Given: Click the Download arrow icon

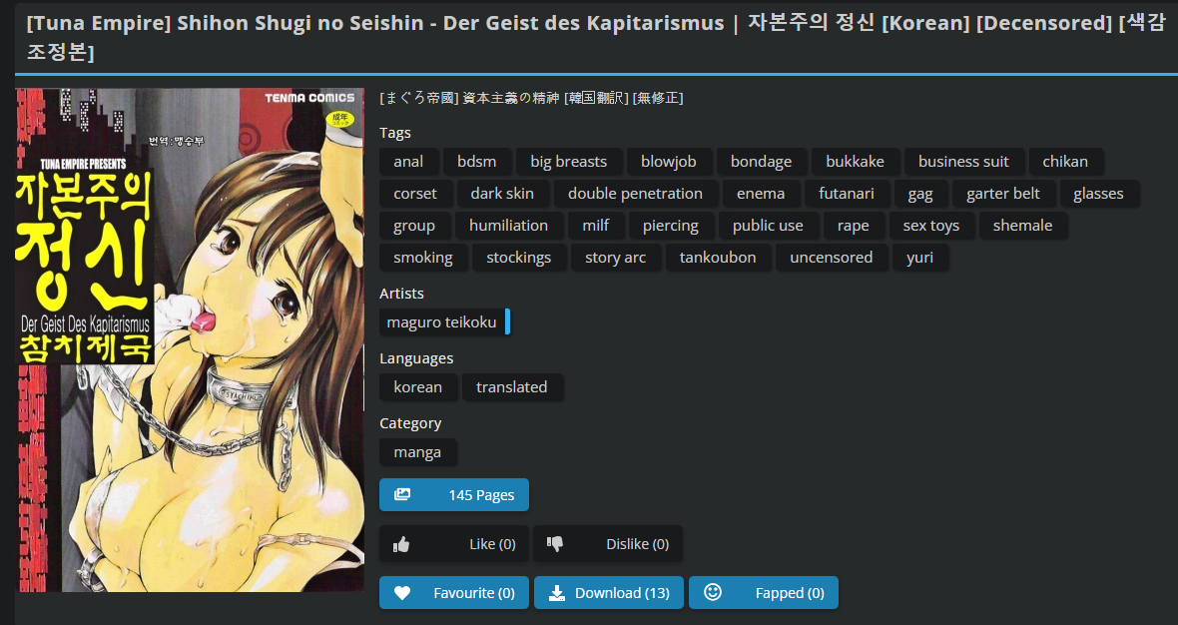Looking at the screenshot, I should (x=557, y=593).
